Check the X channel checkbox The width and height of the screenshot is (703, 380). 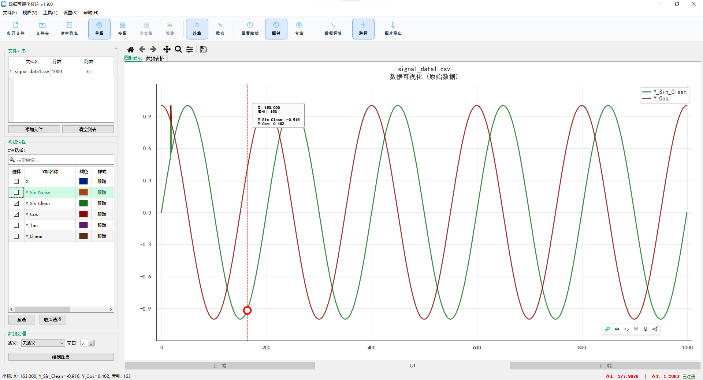pos(16,182)
